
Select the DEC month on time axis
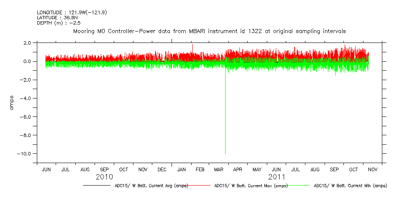[162, 169]
